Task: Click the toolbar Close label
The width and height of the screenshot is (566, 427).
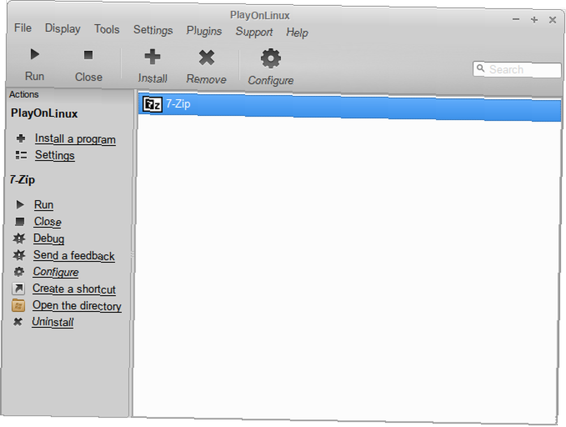Action: 88,77
